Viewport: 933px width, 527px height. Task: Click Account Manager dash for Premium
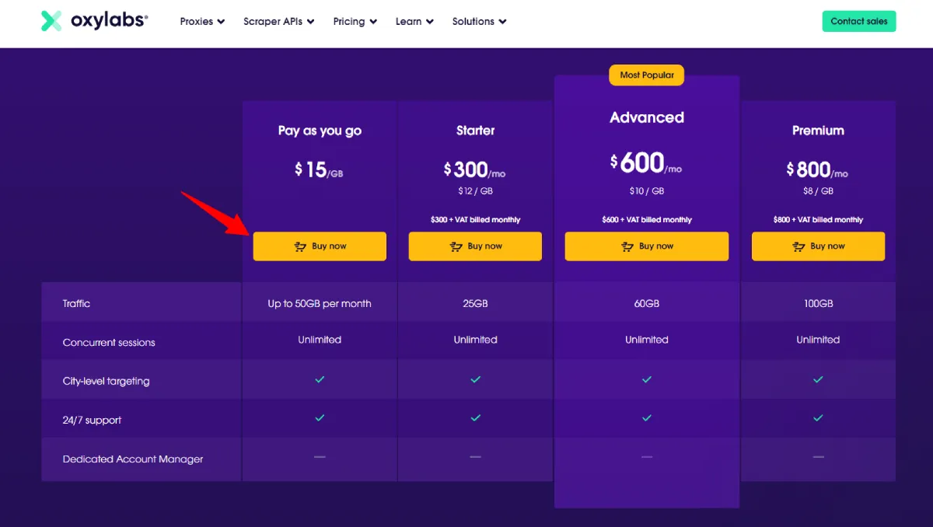coord(818,457)
